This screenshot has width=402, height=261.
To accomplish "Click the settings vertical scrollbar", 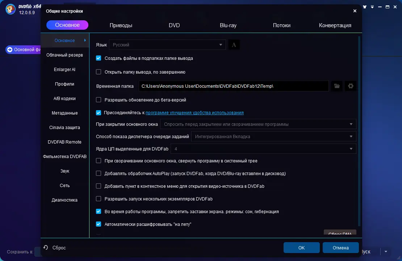I will click(x=359, y=131).
